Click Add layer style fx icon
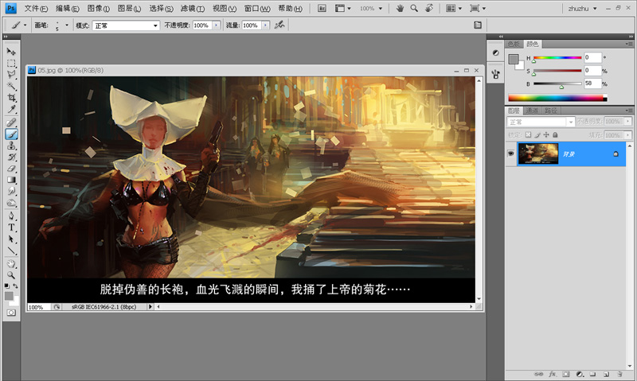This screenshot has width=637, height=381. (552, 374)
